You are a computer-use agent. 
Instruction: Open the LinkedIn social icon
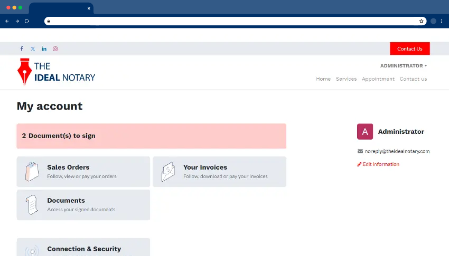[44, 49]
